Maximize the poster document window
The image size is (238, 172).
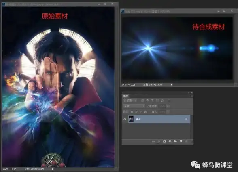105,4
